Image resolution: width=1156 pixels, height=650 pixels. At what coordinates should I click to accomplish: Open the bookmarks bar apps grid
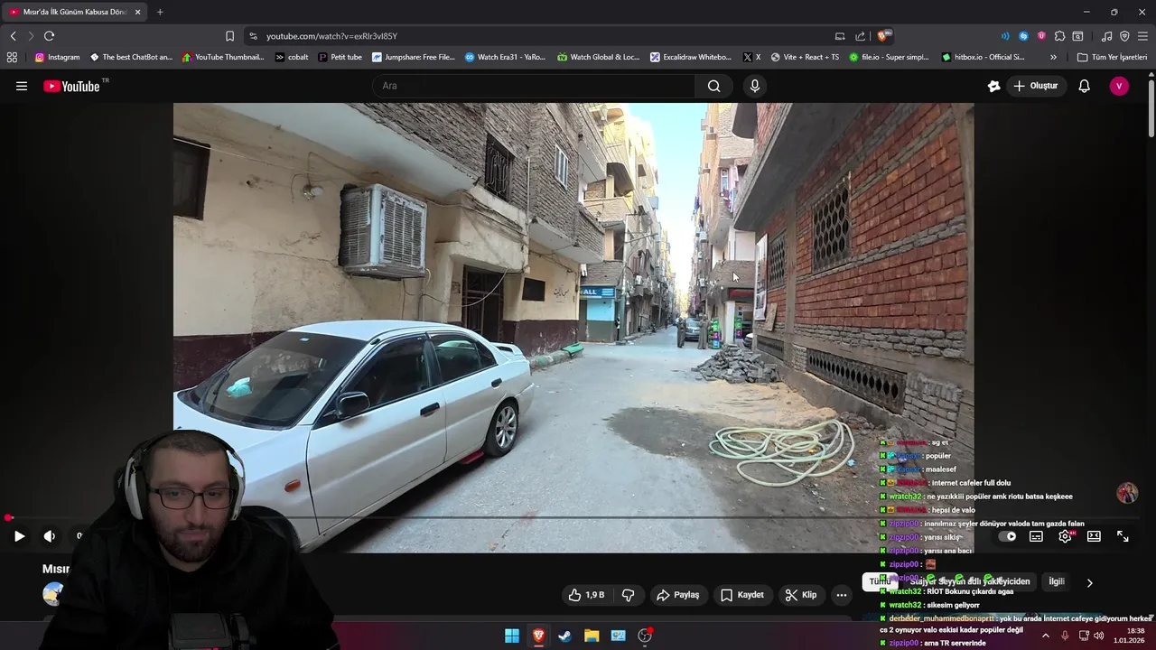coord(12,57)
